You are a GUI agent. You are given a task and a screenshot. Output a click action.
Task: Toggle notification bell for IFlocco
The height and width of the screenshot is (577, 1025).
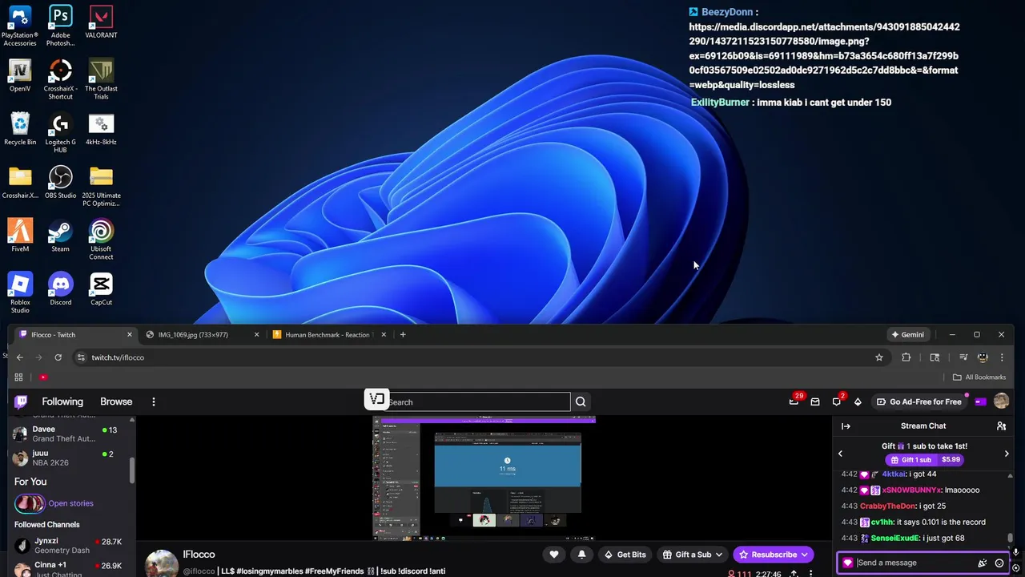(x=581, y=555)
